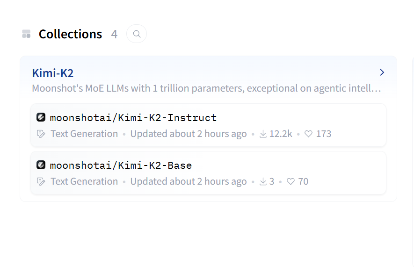The width and height of the screenshot is (414, 273).
Task: Toggle the heart on Kimi-K2-Base
Action: point(291,181)
